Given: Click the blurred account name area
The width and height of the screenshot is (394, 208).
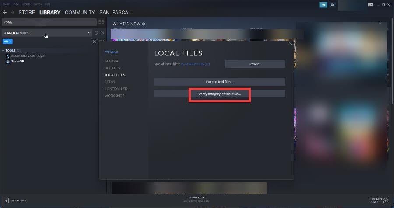Looking at the screenshot, I should tap(352, 5).
